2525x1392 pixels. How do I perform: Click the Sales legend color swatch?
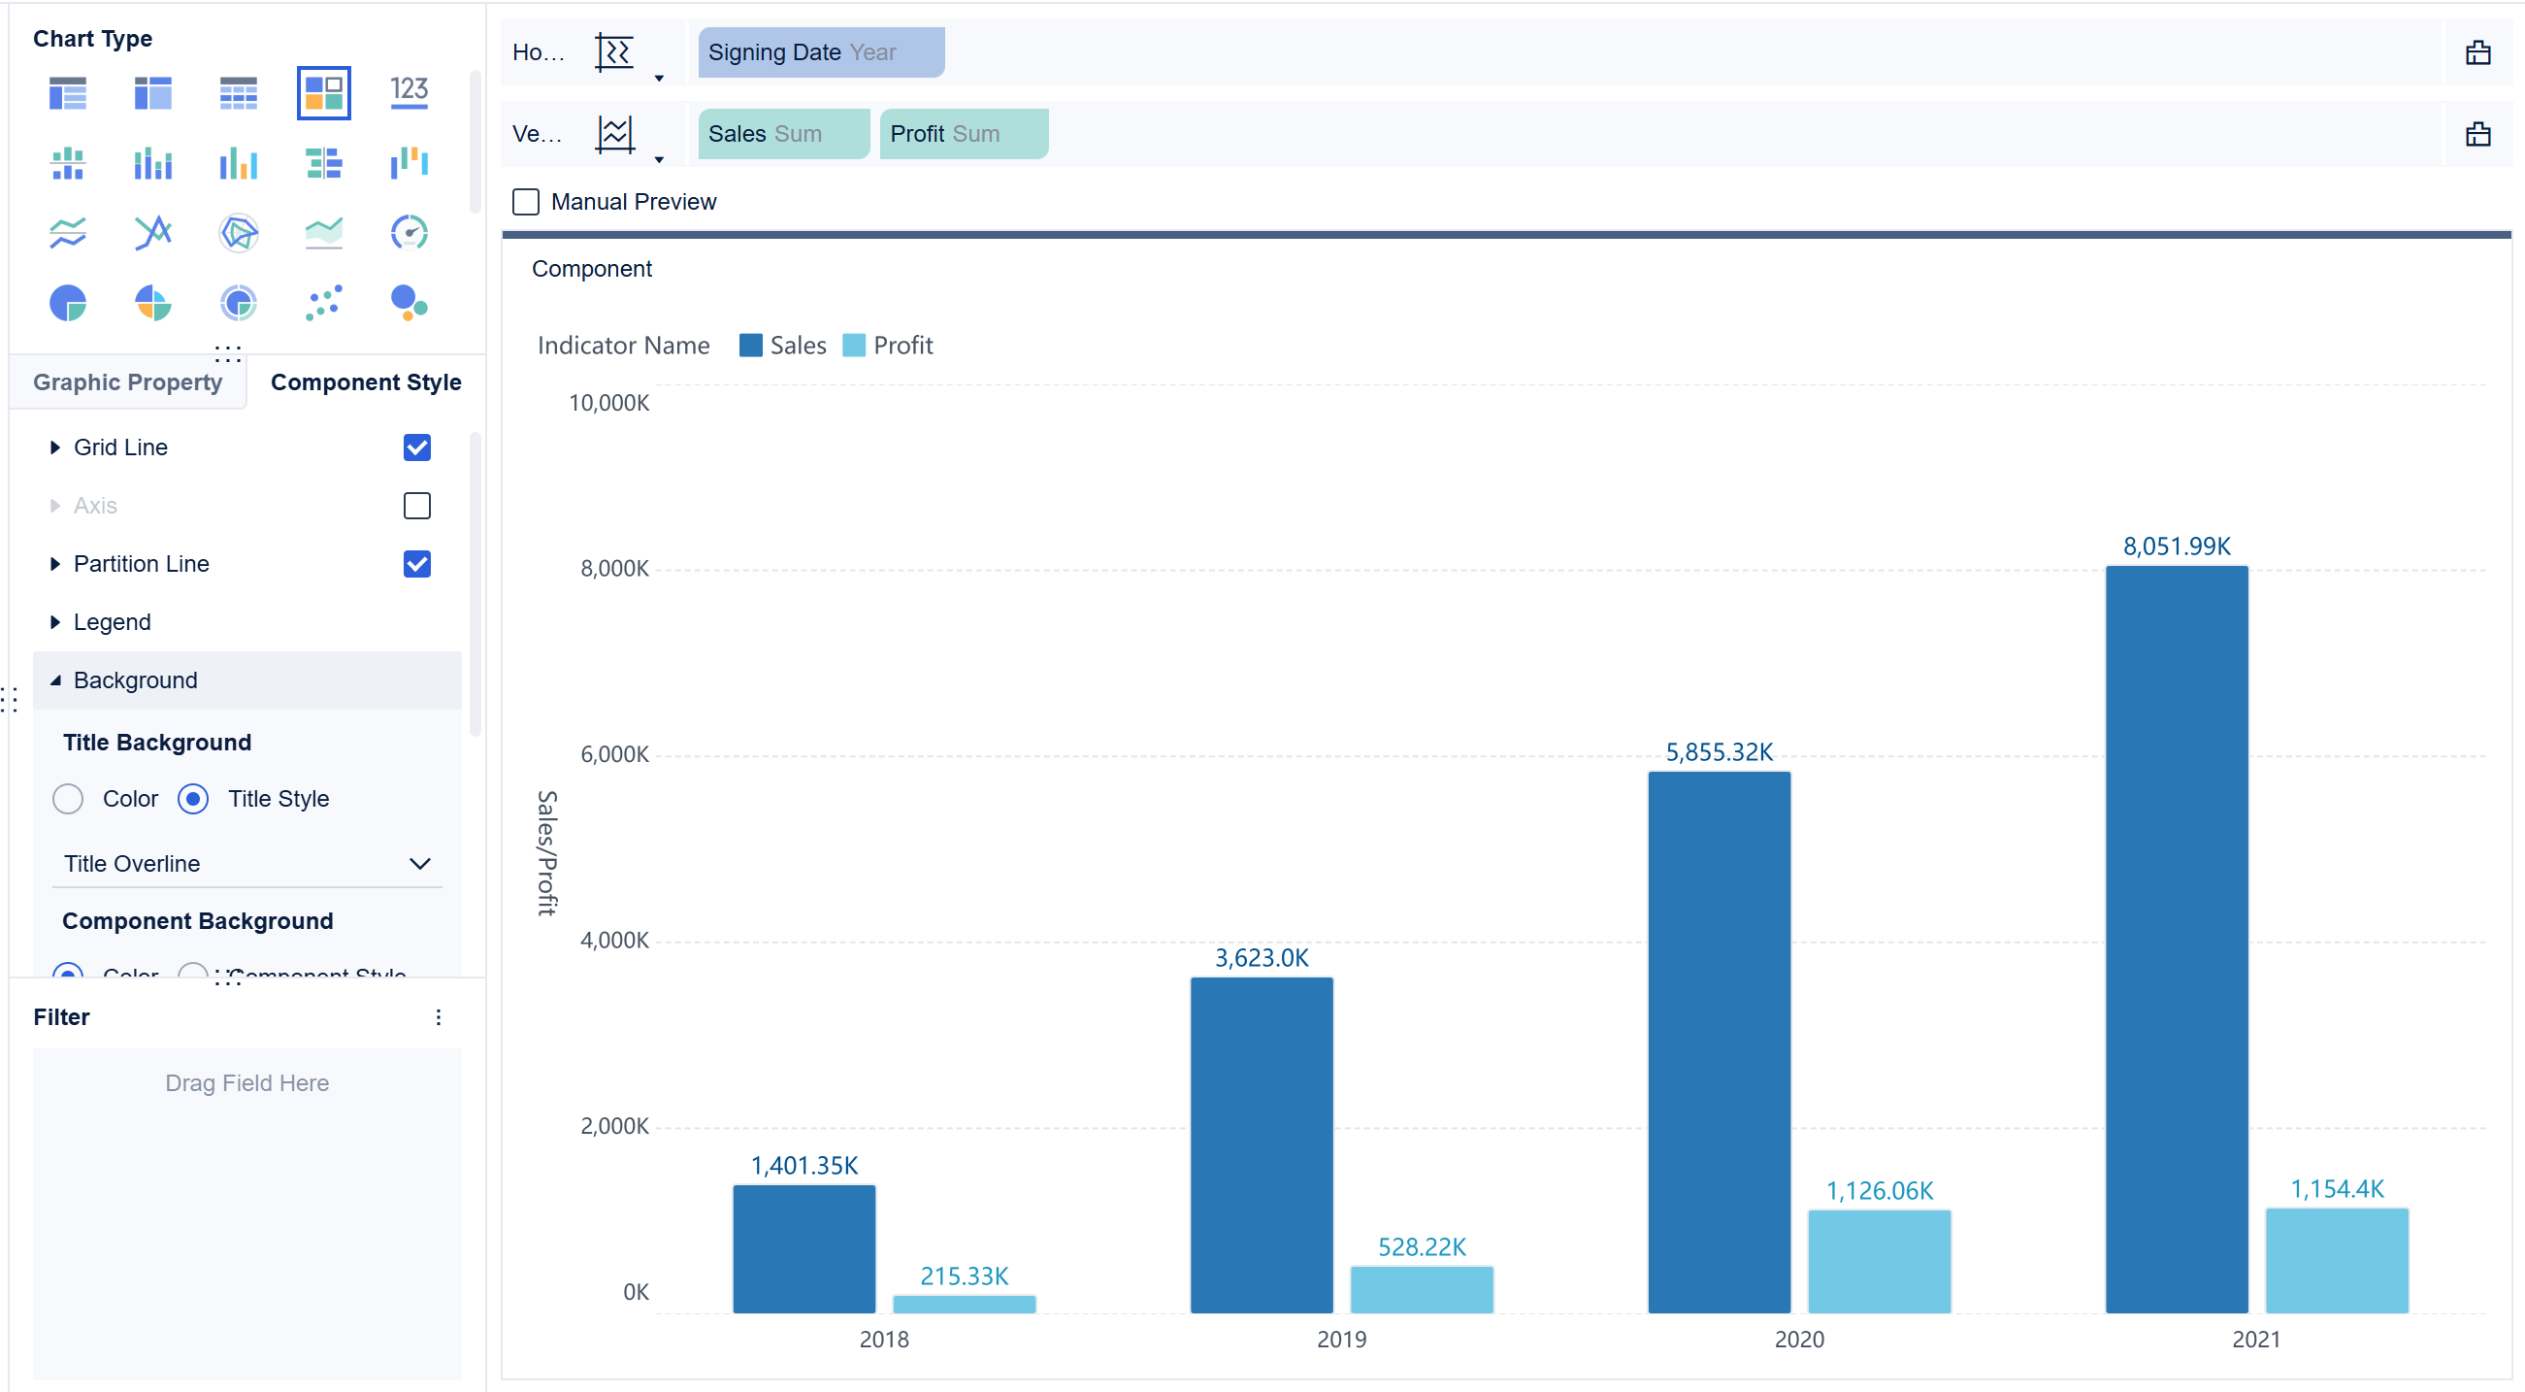751,346
